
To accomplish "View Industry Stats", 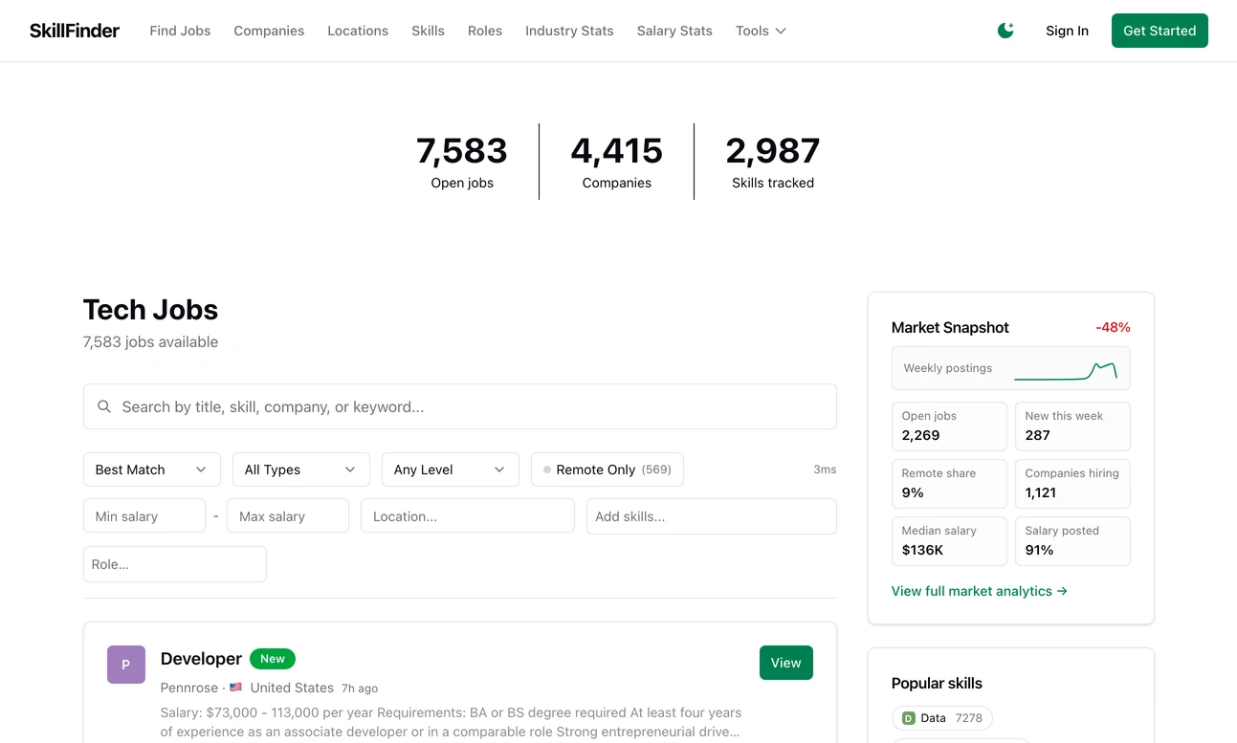I will [x=569, y=31].
